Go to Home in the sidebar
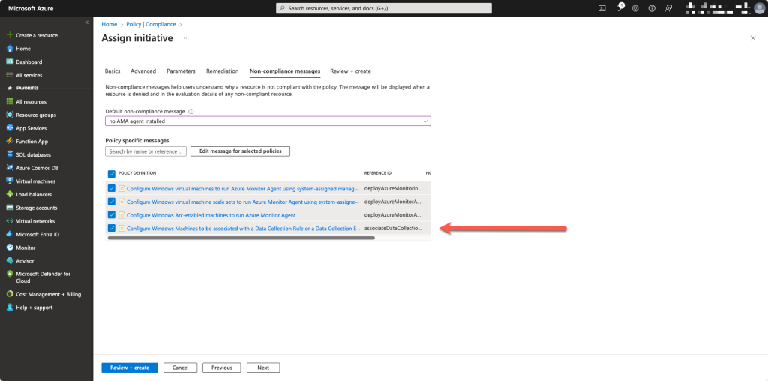The image size is (768, 381). coord(23,49)
